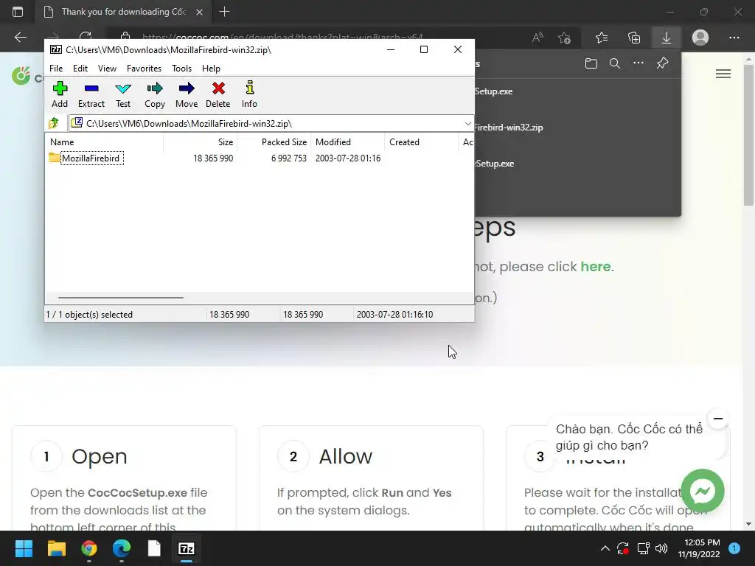Screen dimensions: 755x566
Task: Click the Add button in 7-Zip toolbar
Action: [x=60, y=95]
